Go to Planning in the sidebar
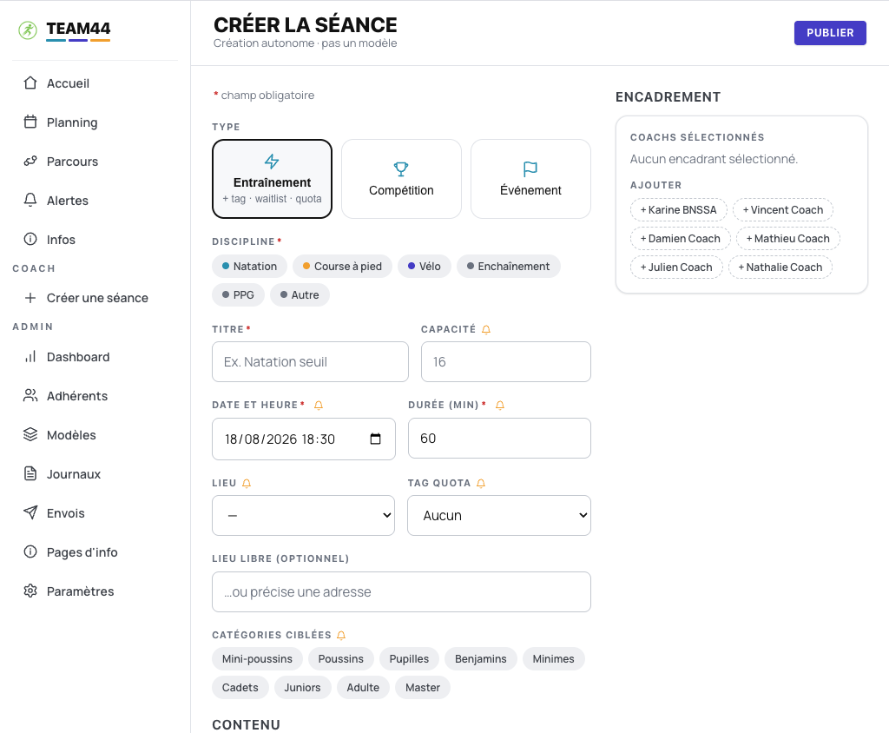Viewport: 889px width, 733px height. point(95,122)
